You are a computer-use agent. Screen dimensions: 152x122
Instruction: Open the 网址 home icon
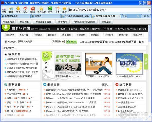point(25,10)
